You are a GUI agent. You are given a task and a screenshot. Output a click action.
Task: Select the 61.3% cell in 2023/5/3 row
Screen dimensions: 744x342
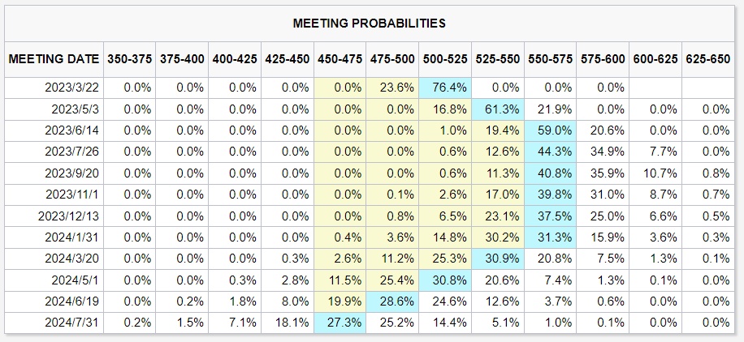(498, 109)
